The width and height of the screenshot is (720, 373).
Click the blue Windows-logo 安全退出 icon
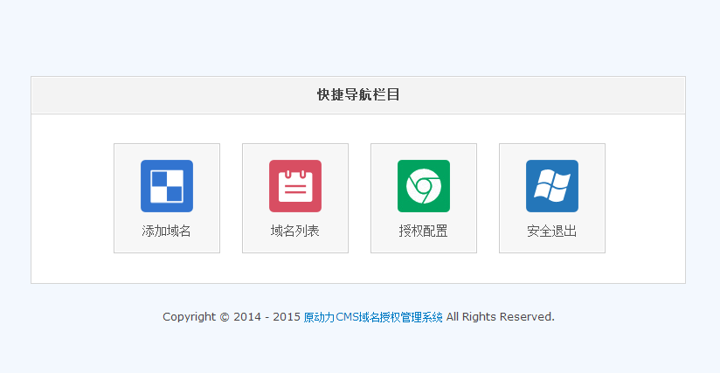click(552, 186)
